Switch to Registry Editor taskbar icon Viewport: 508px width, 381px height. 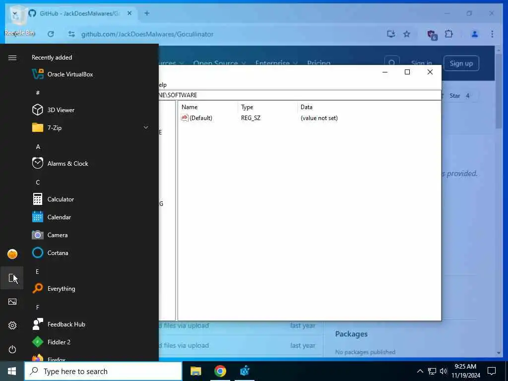point(245,371)
